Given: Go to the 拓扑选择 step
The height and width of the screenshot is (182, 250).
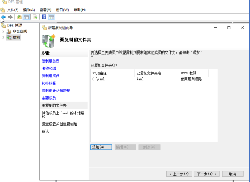Looking at the screenshot, I should click(x=49, y=83).
